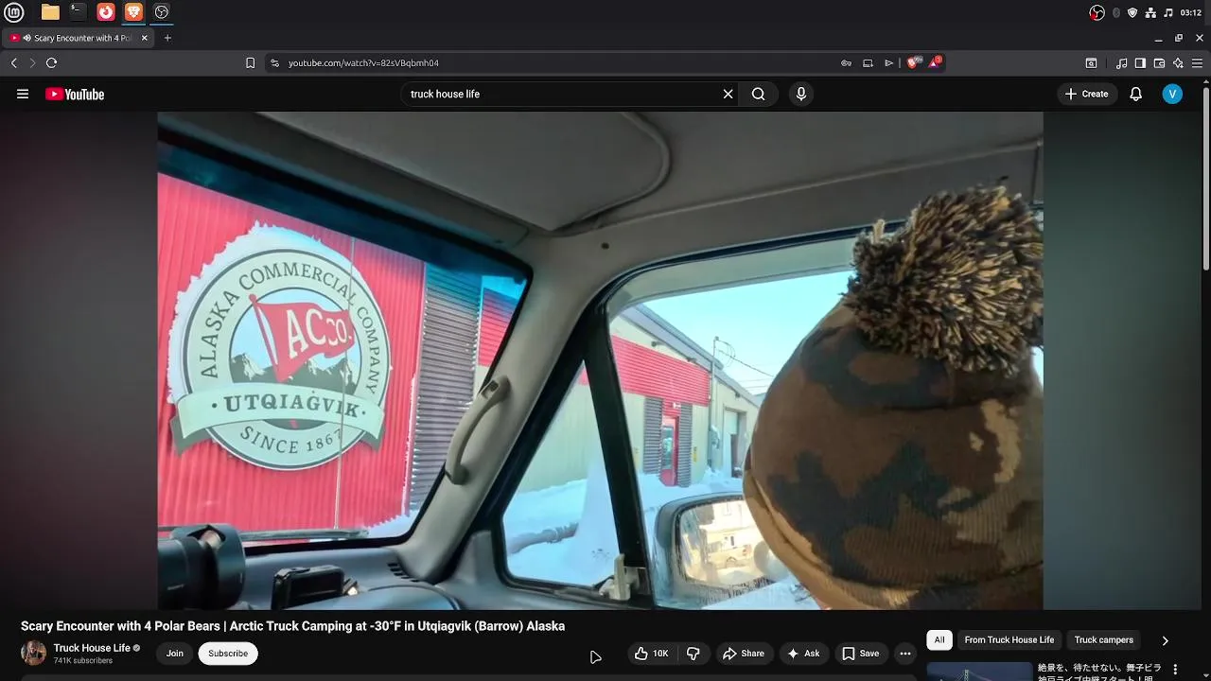
Task: Show the calendar from clock 03:12
Action: [x=1191, y=12]
